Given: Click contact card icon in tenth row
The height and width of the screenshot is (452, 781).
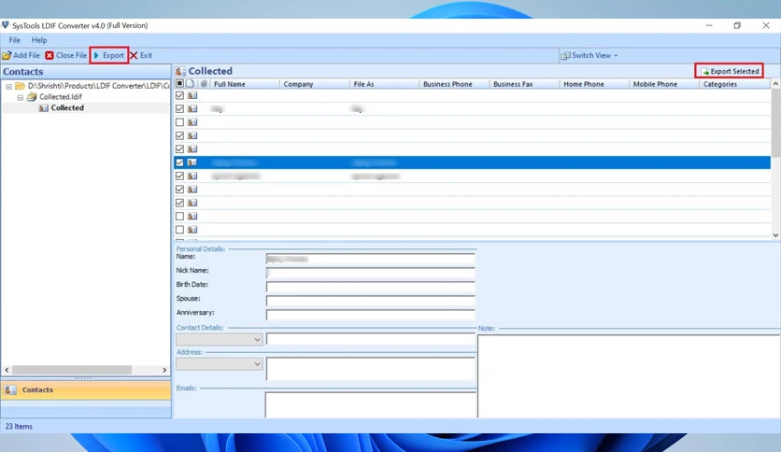Looking at the screenshot, I should [192, 216].
